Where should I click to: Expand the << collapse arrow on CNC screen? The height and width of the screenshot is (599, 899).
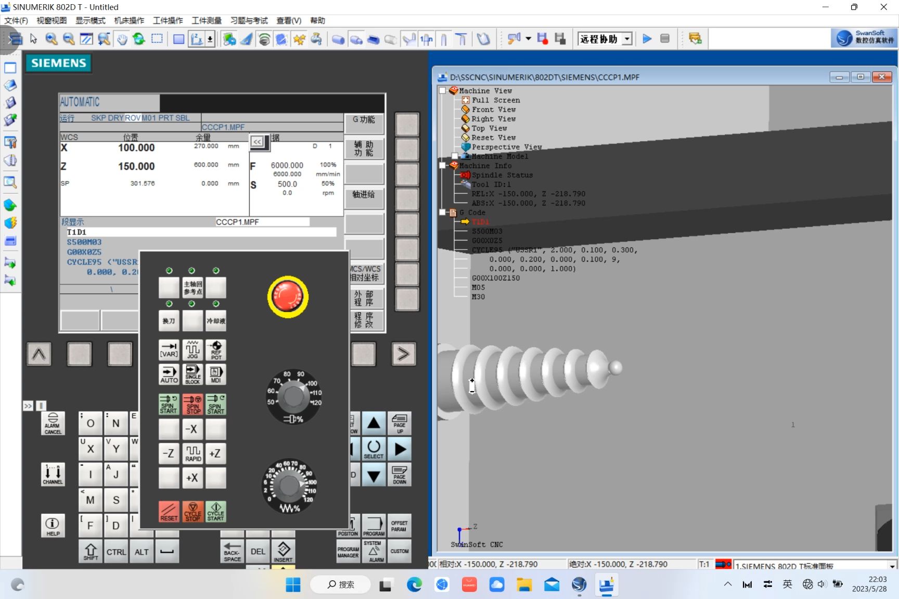258,141
